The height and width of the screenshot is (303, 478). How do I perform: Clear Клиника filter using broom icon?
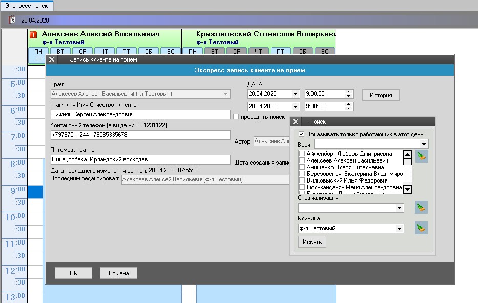tap(421, 228)
